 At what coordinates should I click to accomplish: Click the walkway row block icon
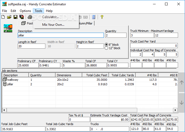tap(5, 80)
